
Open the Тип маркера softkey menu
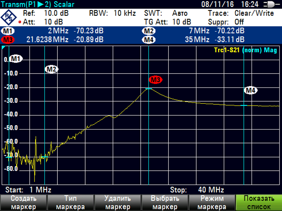pos(70,202)
